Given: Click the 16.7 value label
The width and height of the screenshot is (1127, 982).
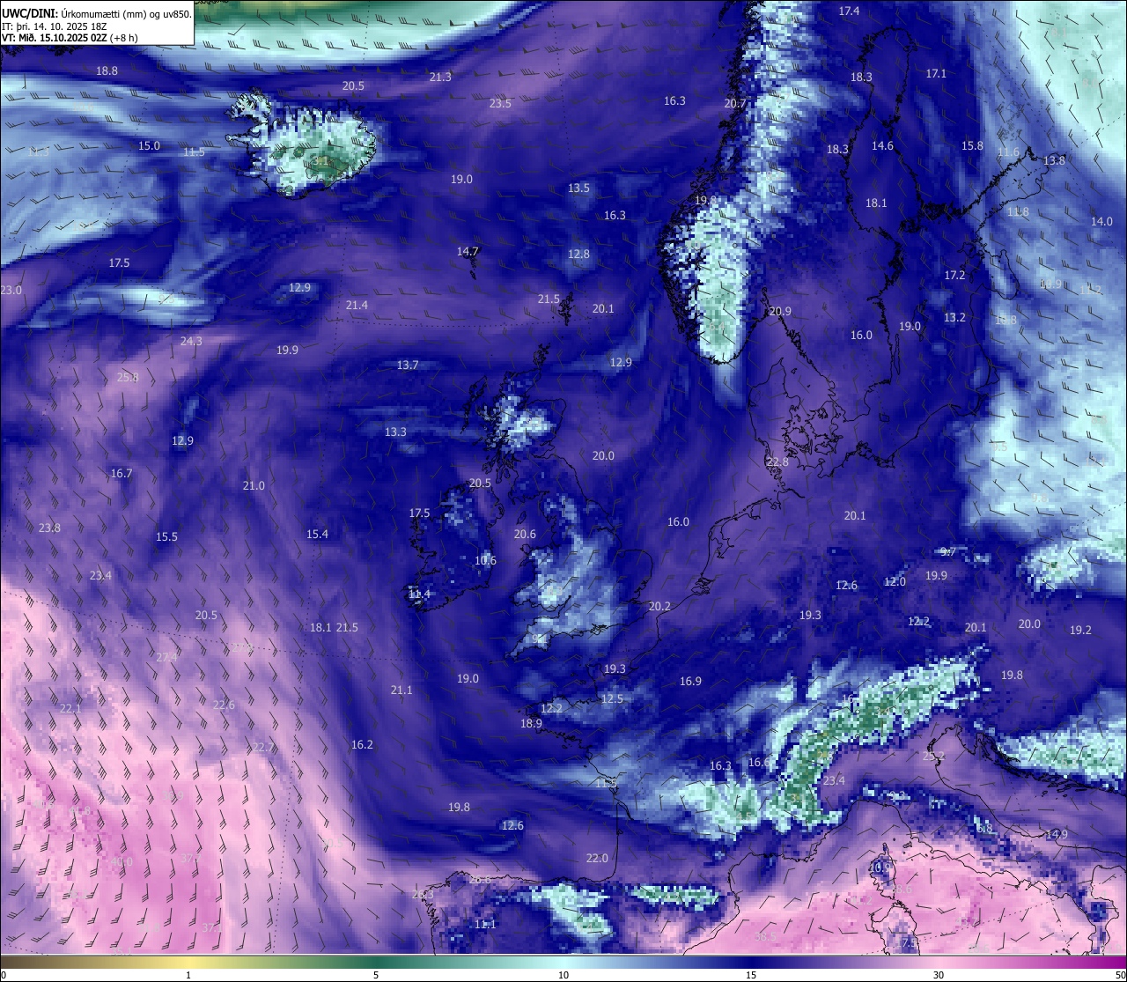Looking at the screenshot, I should (122, 473).
